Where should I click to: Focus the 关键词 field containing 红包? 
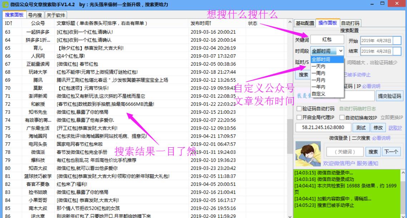327,39
